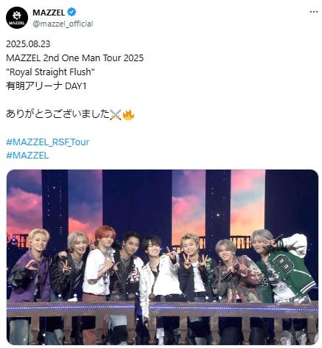Open the #MAZZEL hashtag

click(x=27, y=156)
